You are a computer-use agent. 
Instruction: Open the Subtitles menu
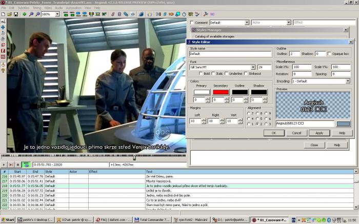[24, 8]
